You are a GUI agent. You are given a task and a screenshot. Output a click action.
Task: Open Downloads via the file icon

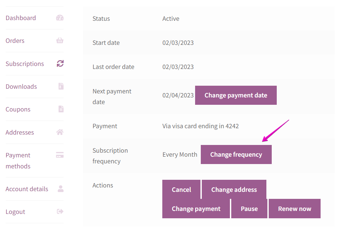60,86
